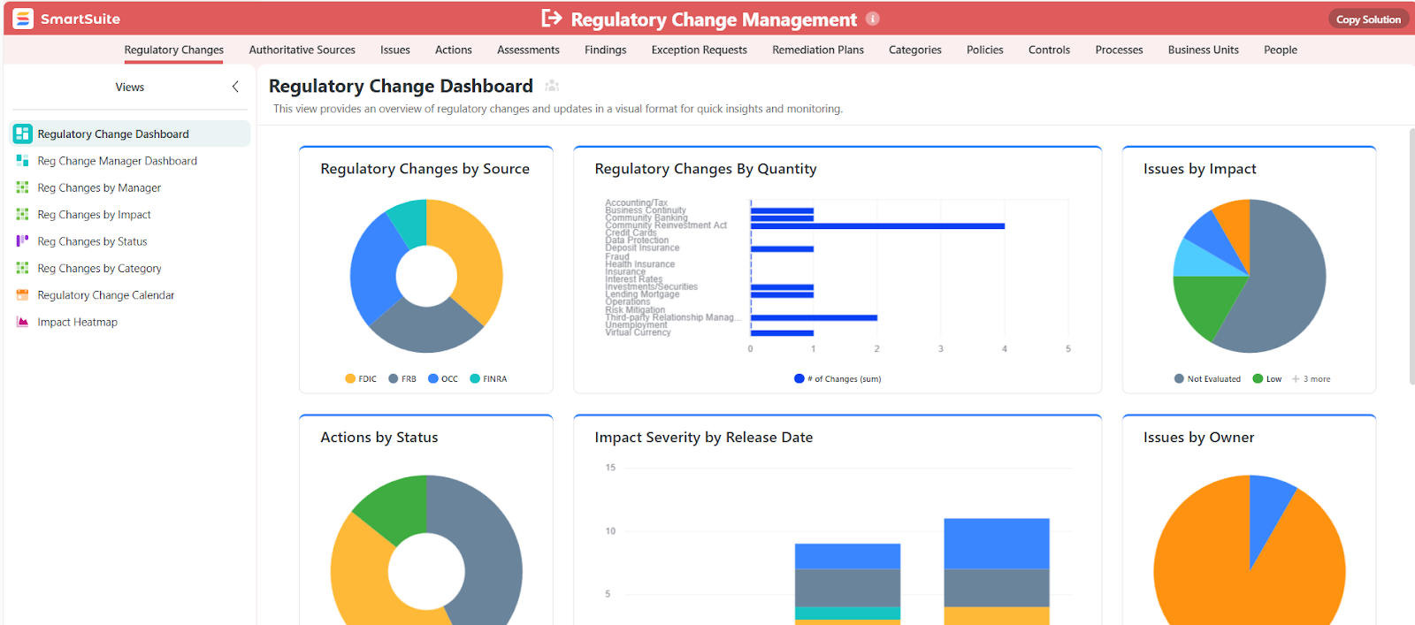Open the Findings tab

605,50
